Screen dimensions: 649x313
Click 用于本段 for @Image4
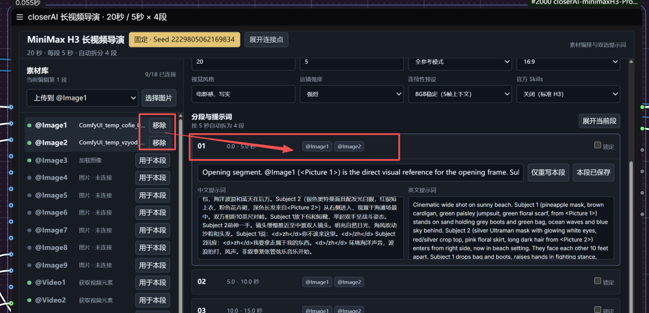pos(152,178)
